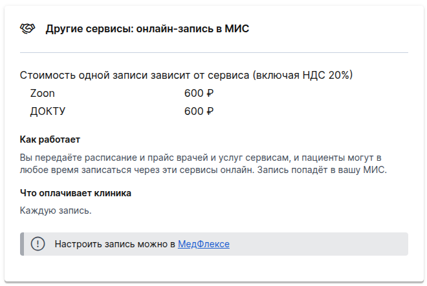Open the МедФлексе link

[204, 244]
